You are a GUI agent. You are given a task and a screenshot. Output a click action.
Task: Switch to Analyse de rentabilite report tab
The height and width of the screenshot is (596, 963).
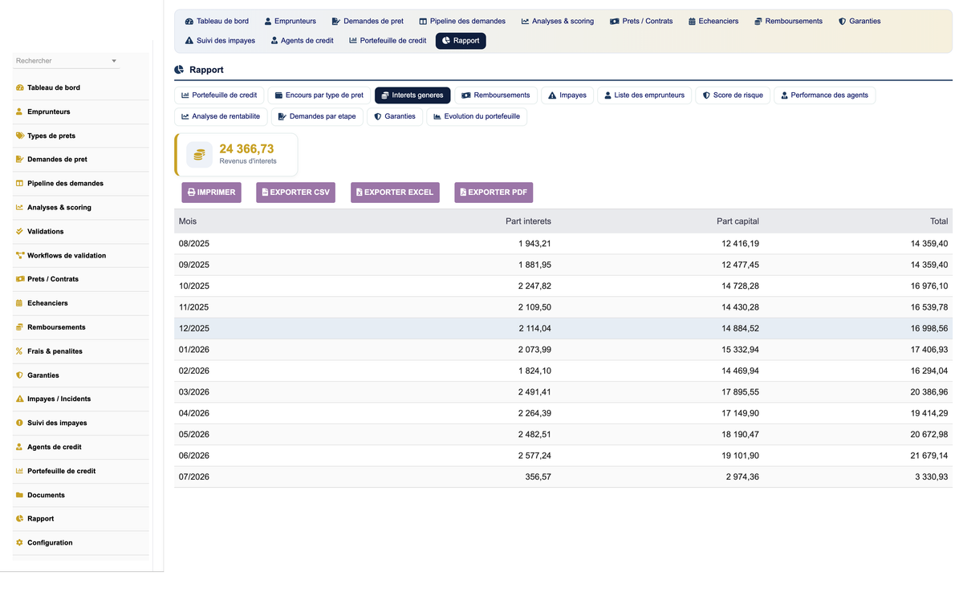[221, 116]
